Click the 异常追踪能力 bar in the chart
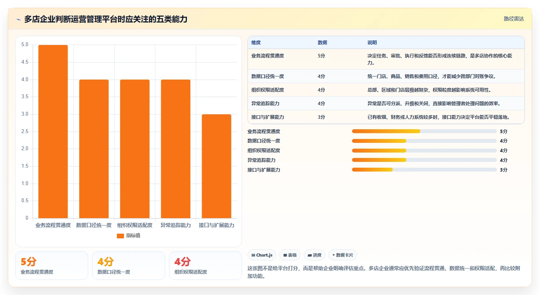This screenshot has width=540, height=295. (176, 149)
